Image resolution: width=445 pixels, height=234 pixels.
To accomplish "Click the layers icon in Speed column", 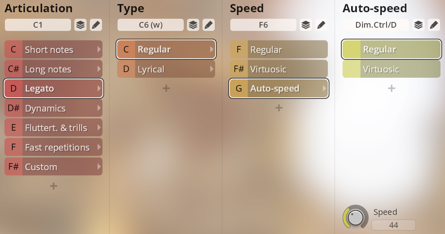I will tap(306, 25).
